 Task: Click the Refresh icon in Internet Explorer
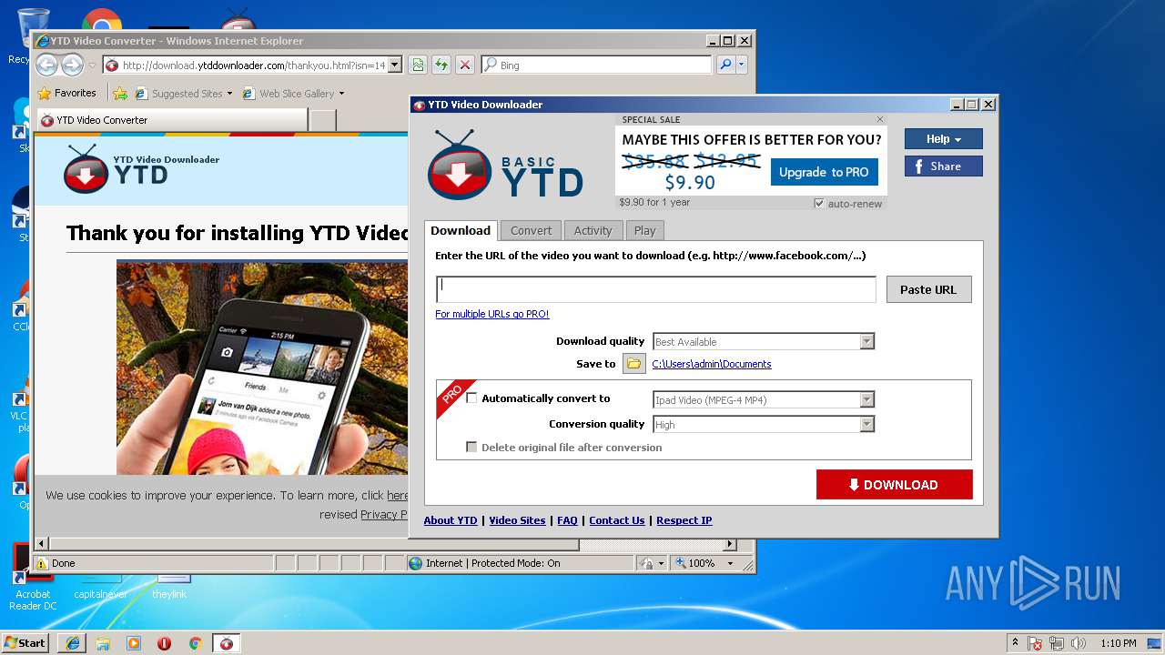click(x=441, y=65)
